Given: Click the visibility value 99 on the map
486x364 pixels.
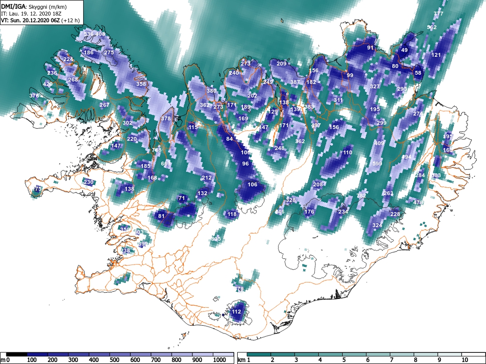Looking at the screenshot, I should pos(349,76).
